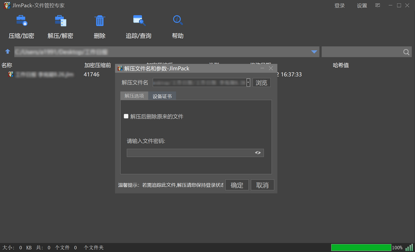The width and height of the screenshot is (415, 252).
Task: Click the 删除 delete trash icon
Action: (x=99, y=20)
